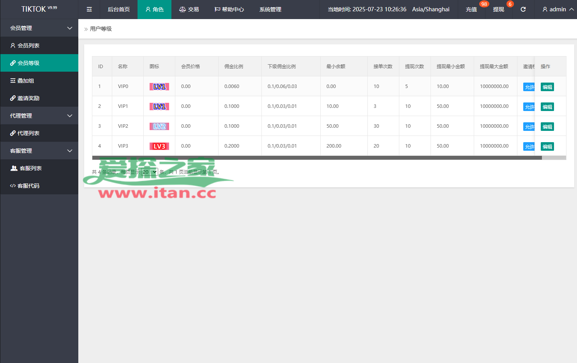Open 邀请奖励 in the sidebar

coord(39,98)
